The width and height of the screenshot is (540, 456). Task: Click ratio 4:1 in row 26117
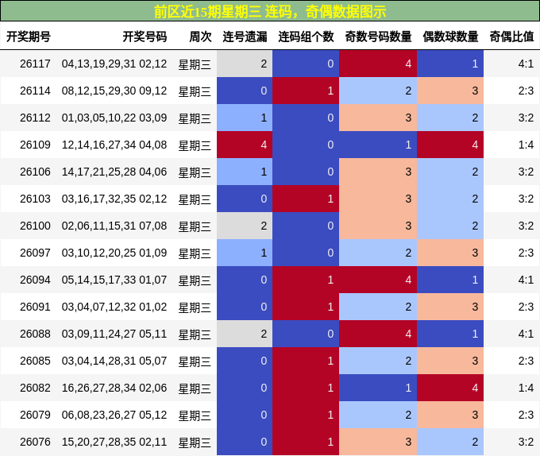[x=526, y=64]
